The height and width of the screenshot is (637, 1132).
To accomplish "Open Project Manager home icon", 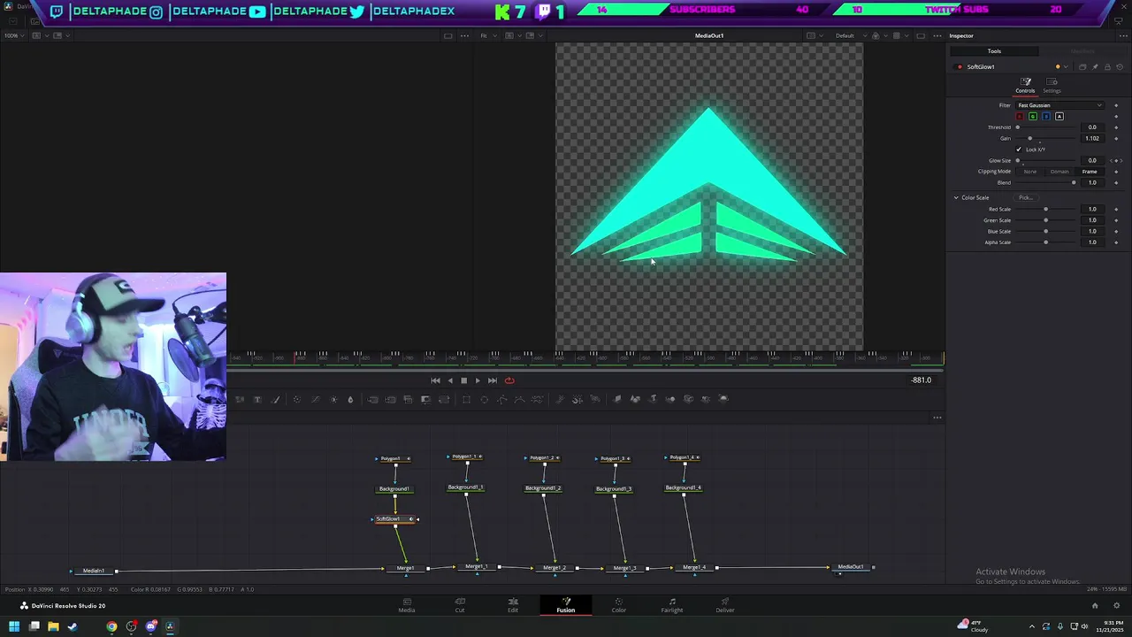I will [x=1095, y=606].
